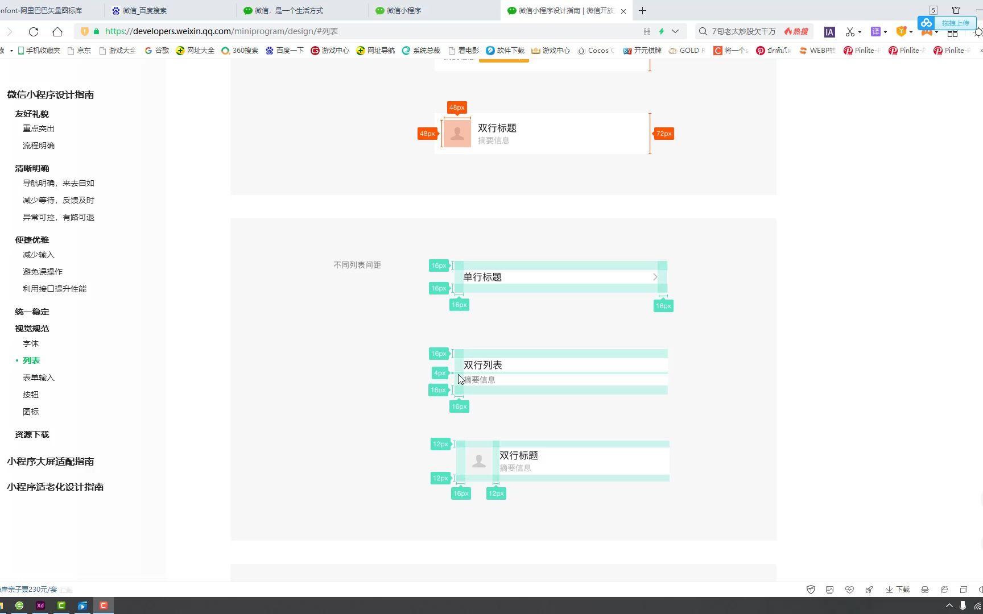983x614 pixels.
Task: Open the 下载 downloads button in status bar
Action: pos(898,590)
